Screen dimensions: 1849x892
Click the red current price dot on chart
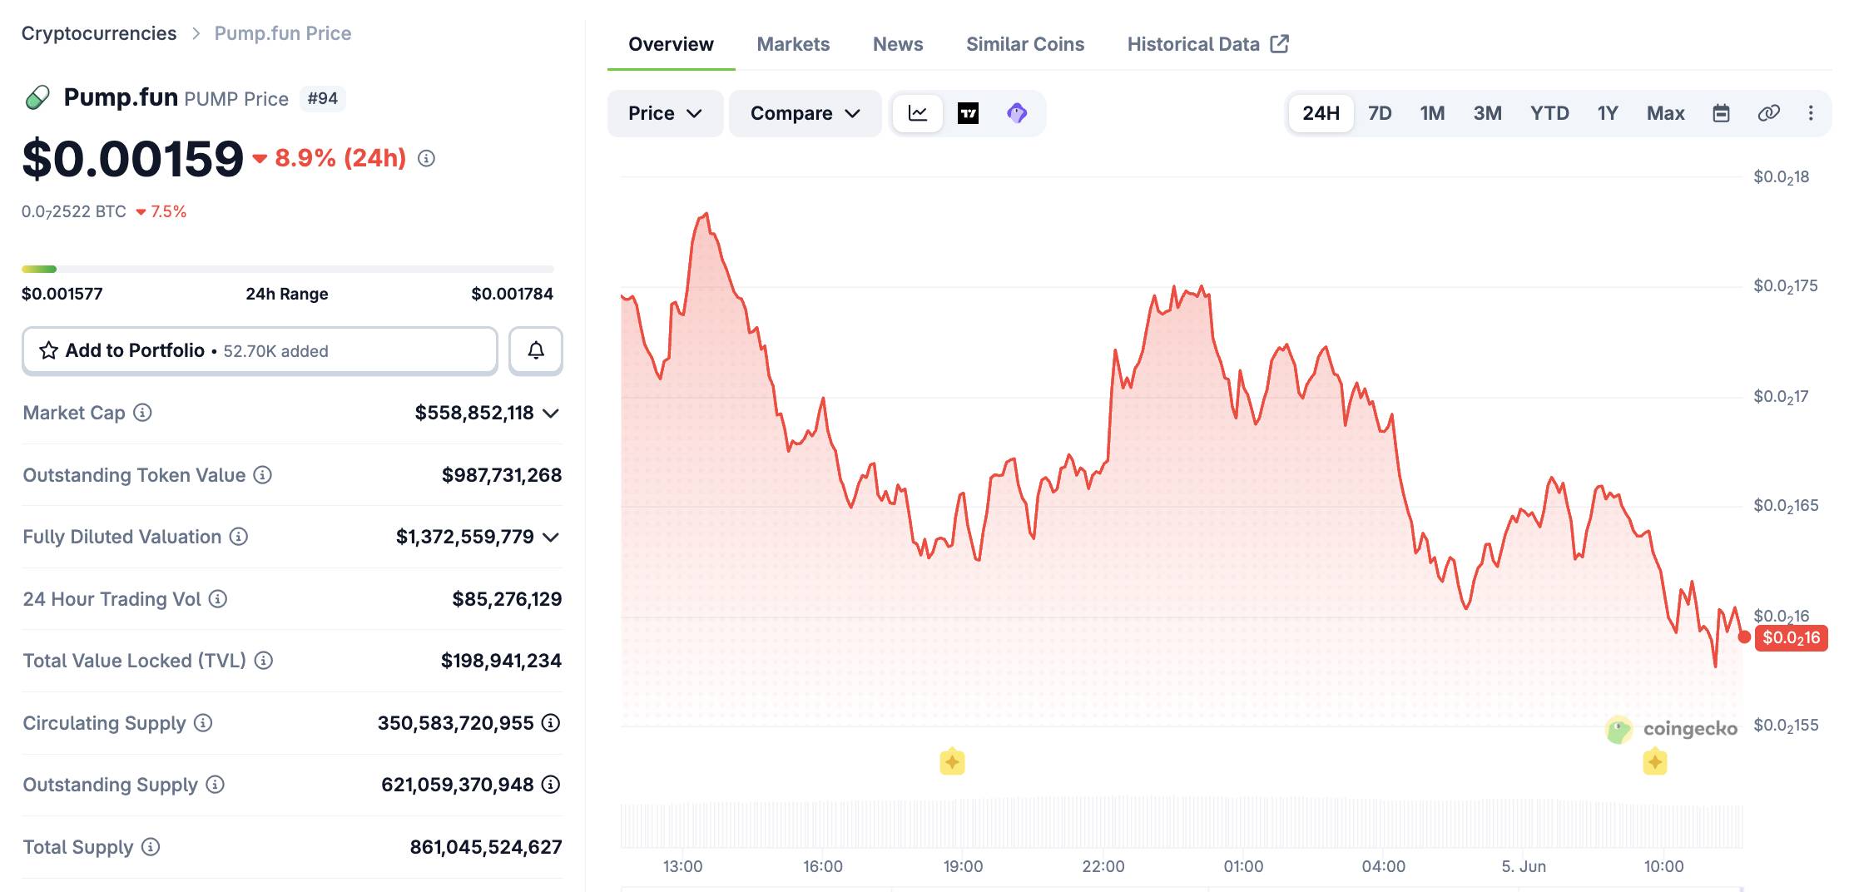1744,637
